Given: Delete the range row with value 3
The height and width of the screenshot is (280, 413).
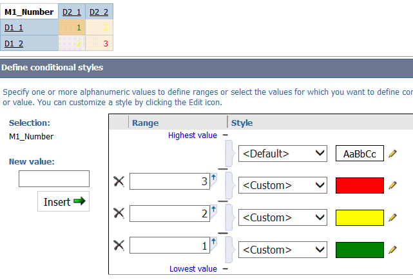Looking at the screenshot, I should tap(119, 182).
